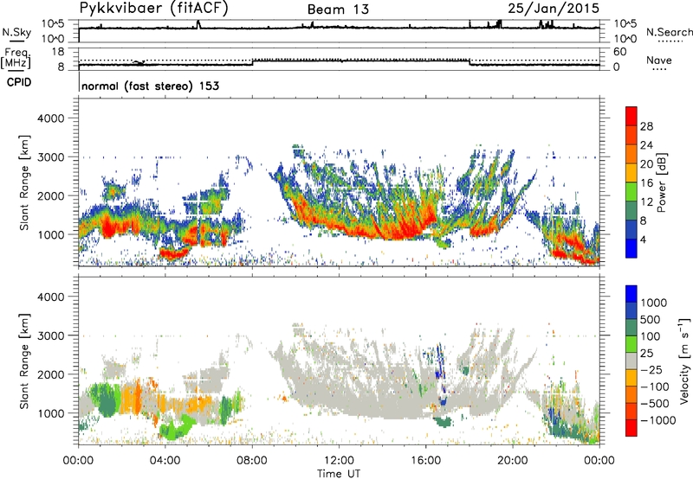Click the 'Nave' legend label
Viewport: 693px width, 479px height.
click(659, 60)
